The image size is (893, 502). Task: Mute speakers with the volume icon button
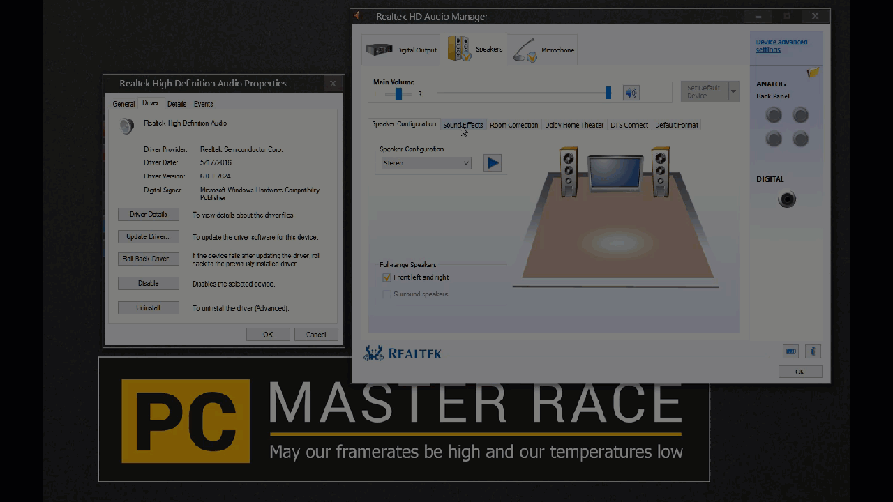631,93
